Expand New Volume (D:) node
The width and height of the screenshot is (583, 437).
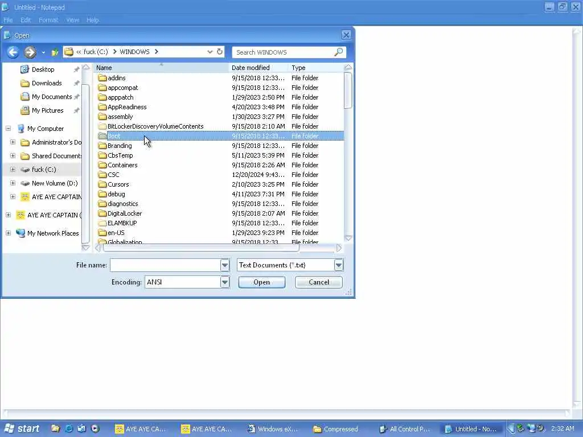coord(13,183)
